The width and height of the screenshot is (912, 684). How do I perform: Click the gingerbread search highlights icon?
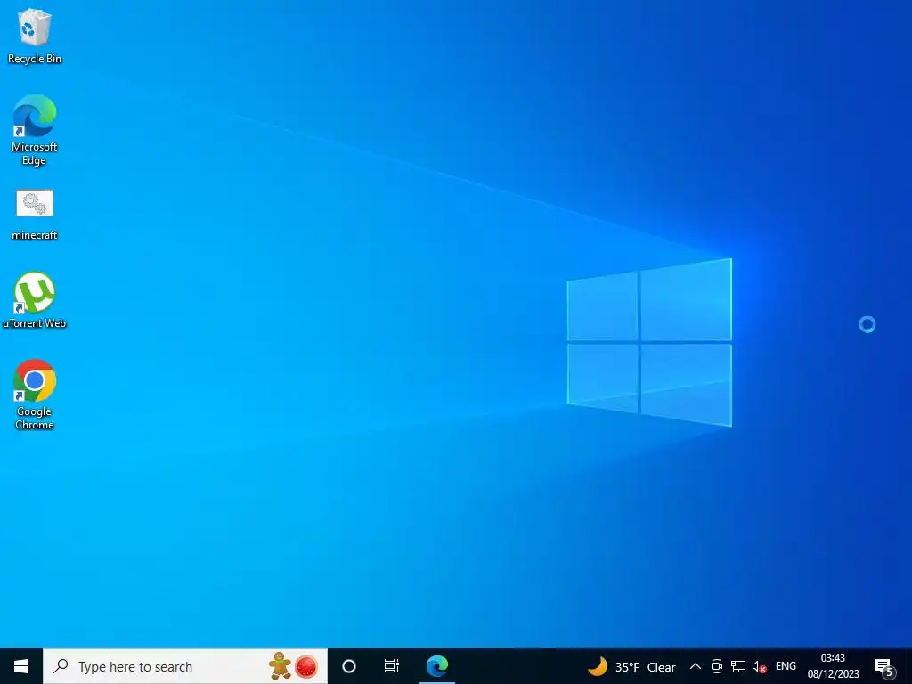pyautogui.click(x=281, y=666)
